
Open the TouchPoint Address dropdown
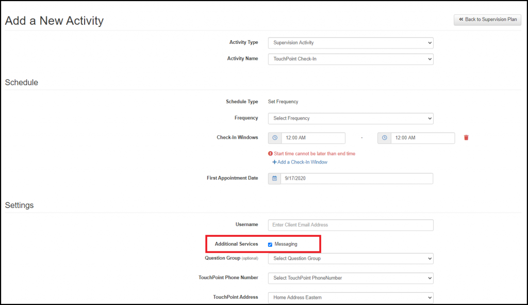pos(351,297)
